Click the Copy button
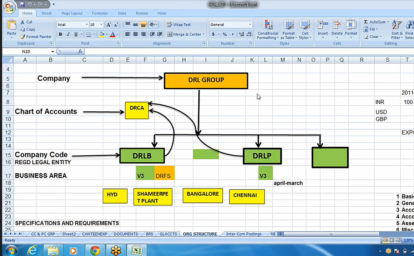 point(28,29)
